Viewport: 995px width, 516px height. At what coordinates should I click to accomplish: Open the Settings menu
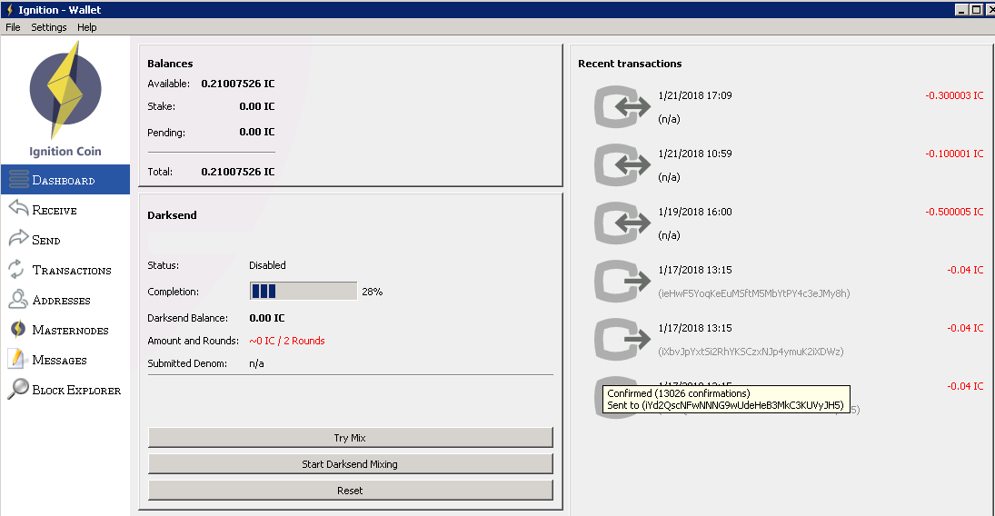click(49, 27)
